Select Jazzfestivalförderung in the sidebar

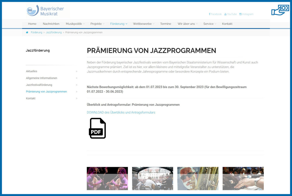(x=39, y=85)
